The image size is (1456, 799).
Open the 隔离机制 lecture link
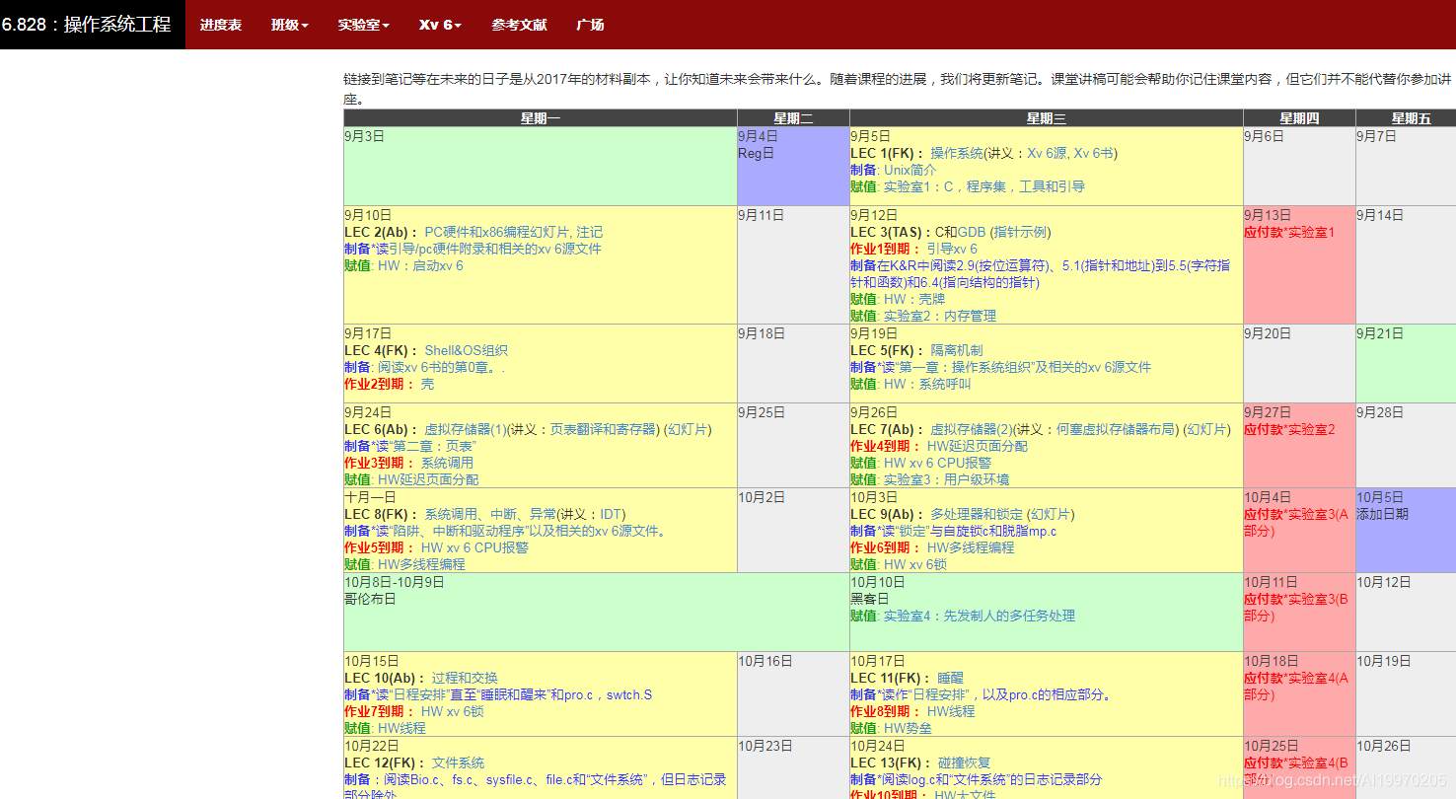[957, 350]
